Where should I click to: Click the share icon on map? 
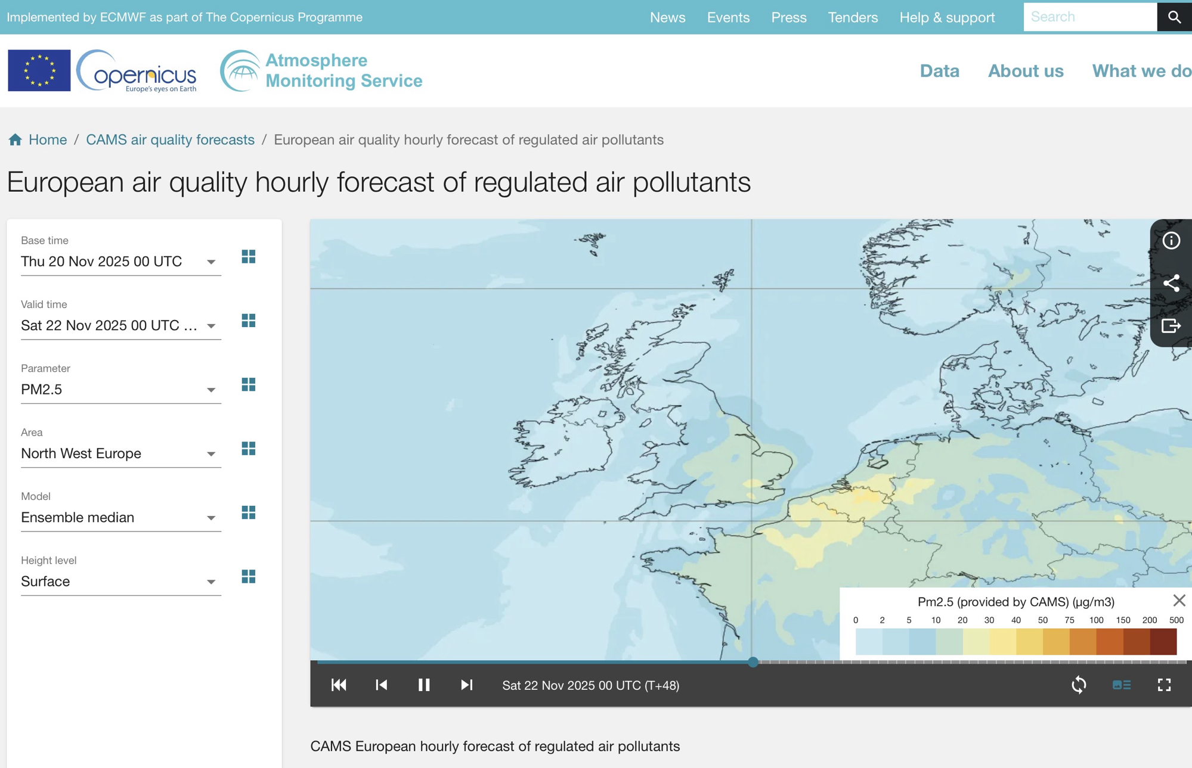[1171, 283]
